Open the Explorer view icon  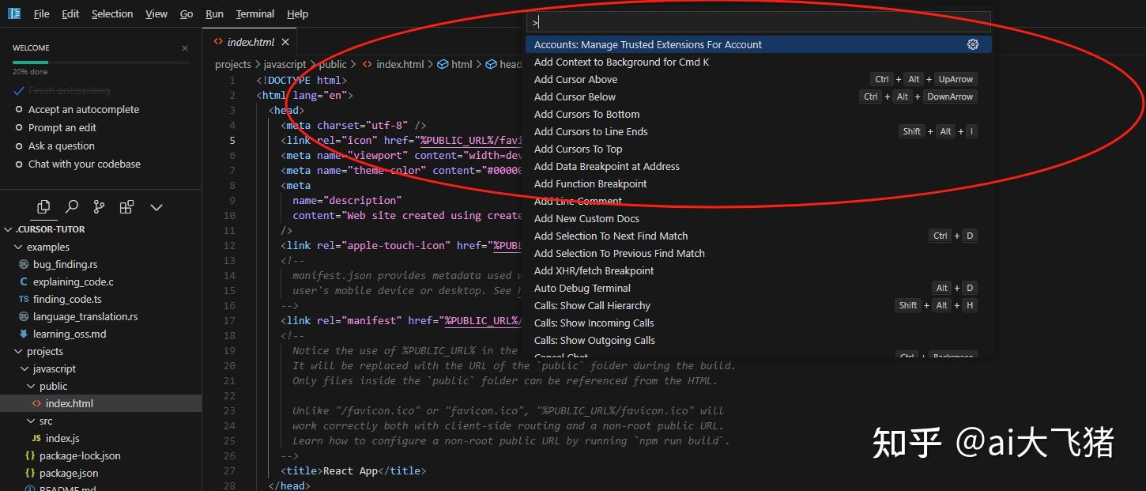(43, 206)
